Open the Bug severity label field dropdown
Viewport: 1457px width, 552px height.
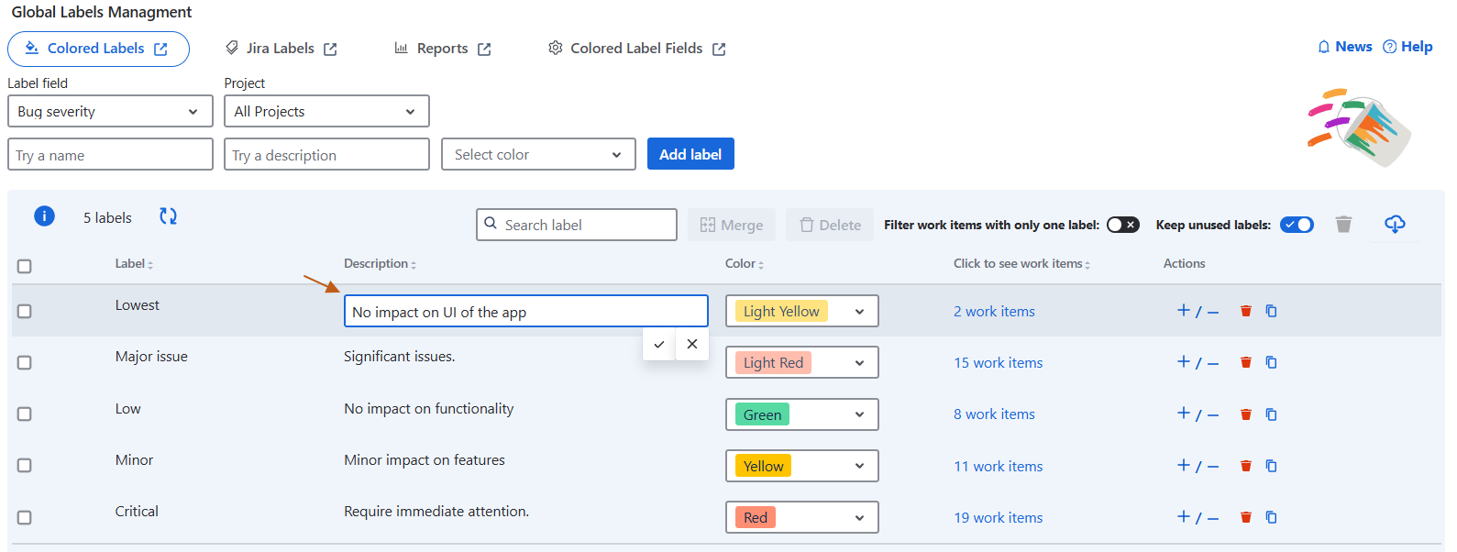pos(110,112)
